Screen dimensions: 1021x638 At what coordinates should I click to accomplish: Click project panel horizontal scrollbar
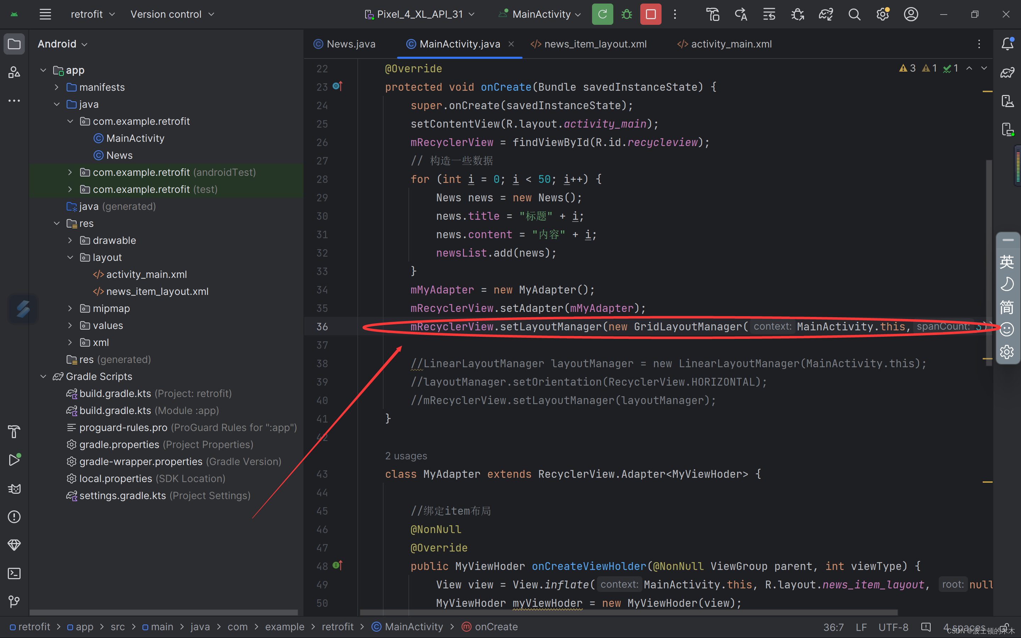(x=164, y=612)
